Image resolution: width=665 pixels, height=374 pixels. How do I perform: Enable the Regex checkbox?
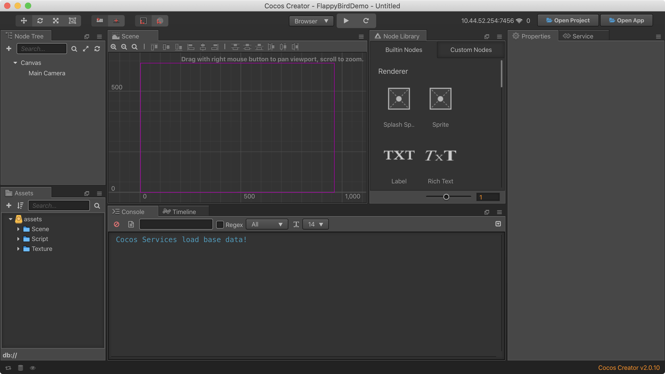(220, 224)
